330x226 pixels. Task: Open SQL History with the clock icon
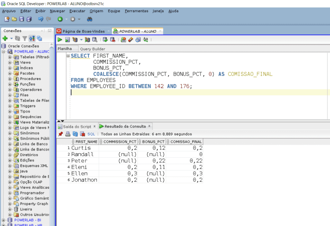point(138,40)
